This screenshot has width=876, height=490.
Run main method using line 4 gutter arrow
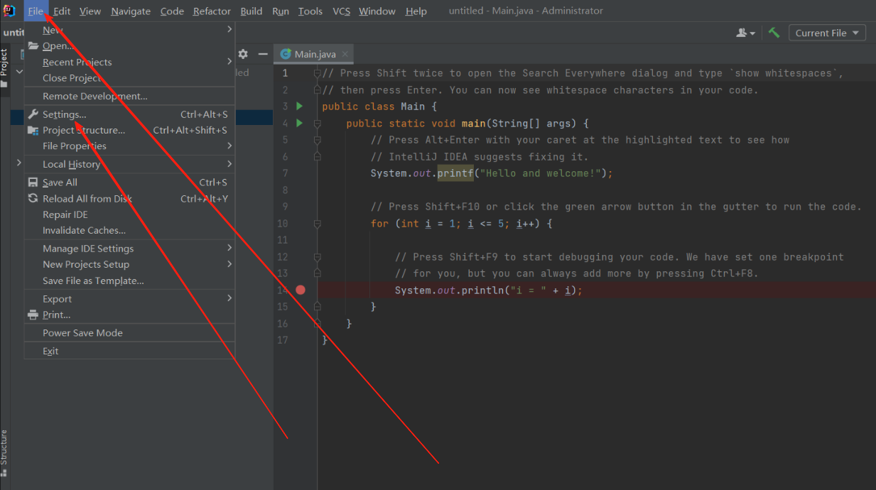299,123
